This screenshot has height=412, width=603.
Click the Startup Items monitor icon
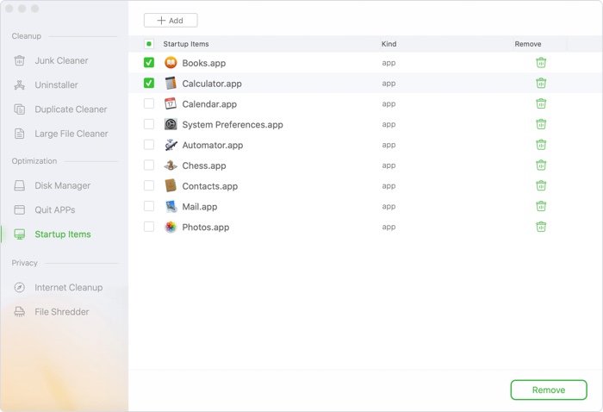coord(19,234)
